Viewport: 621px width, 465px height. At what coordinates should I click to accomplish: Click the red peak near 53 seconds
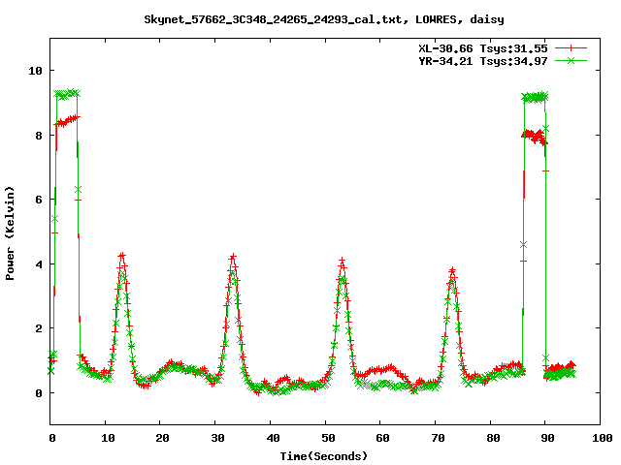(x=342, y=261)
